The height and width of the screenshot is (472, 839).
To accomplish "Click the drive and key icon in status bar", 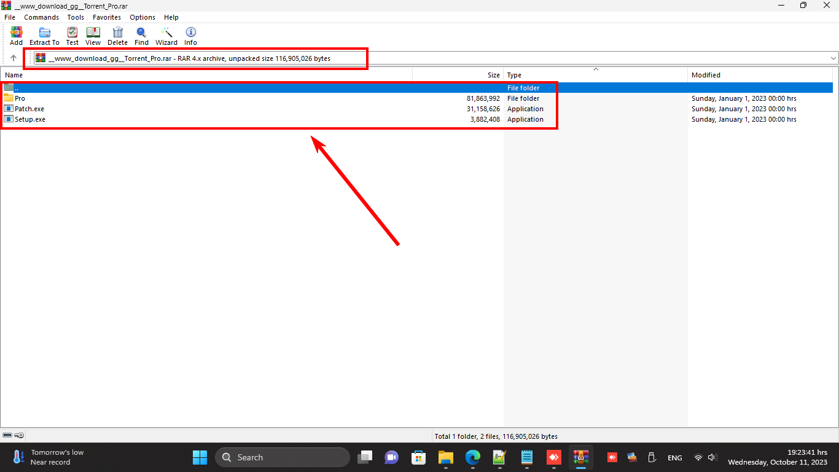I will [13, 436].
